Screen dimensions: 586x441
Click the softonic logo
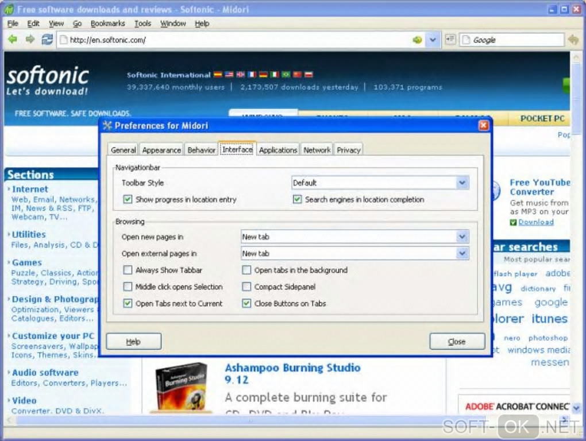point(48,80)
